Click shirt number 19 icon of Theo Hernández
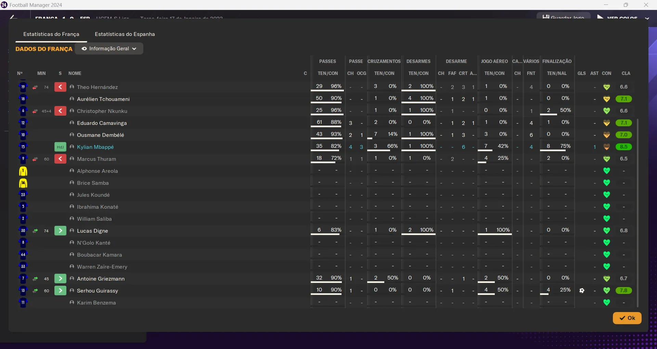This screenshot has width=657, height=349. pos(23,87)
